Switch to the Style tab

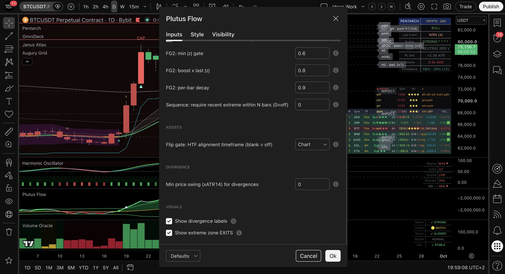point(197,34)
